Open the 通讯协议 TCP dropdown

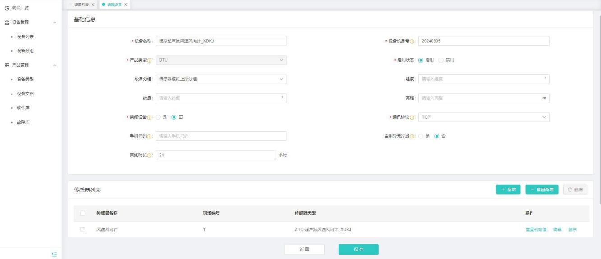[x=484, y=117]
